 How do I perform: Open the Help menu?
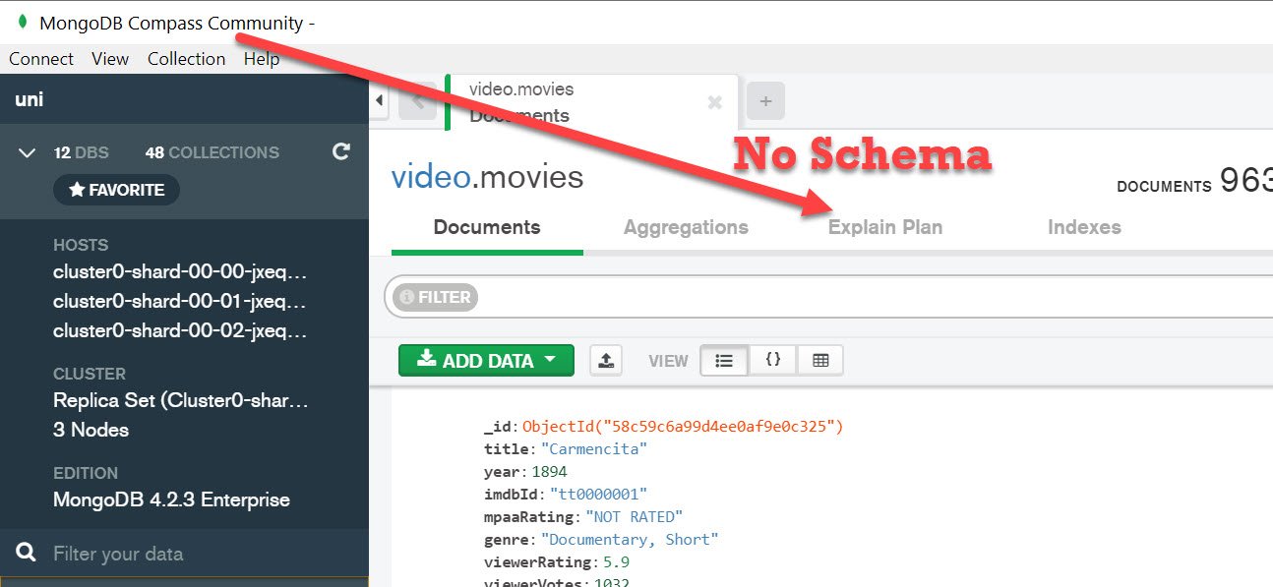(x=262, y=59)
